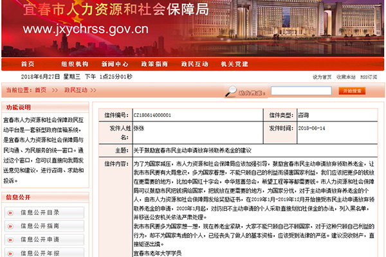The height and width of the screenshot is (257, 386).
Task: Open the RSS订阅 link
Action: click(x=369, y=77)
